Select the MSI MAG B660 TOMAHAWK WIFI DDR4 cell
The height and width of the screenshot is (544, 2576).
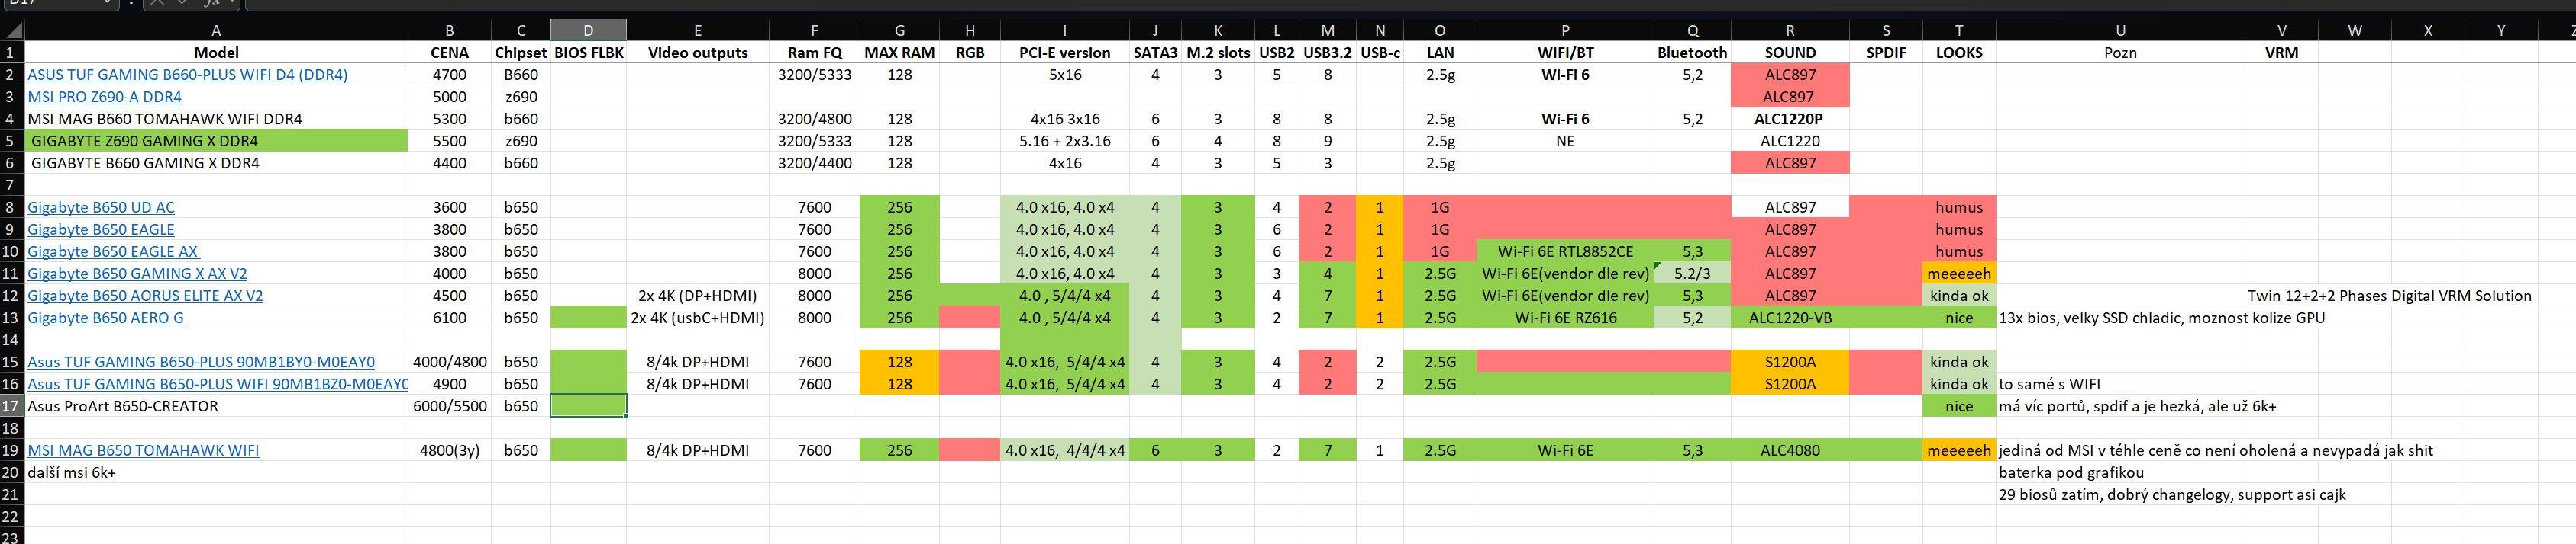[x=216, y=119]
